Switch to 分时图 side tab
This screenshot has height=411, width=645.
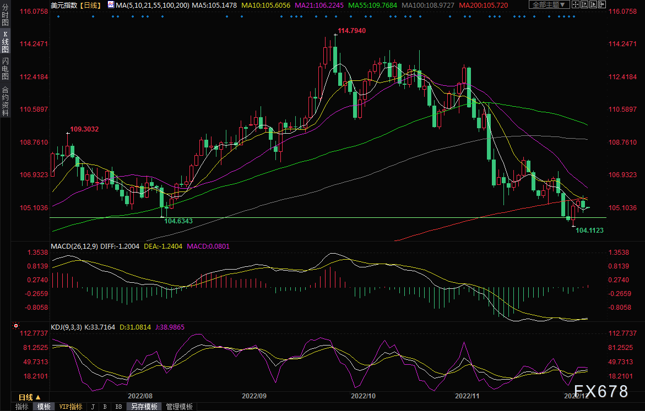[5, 15]
